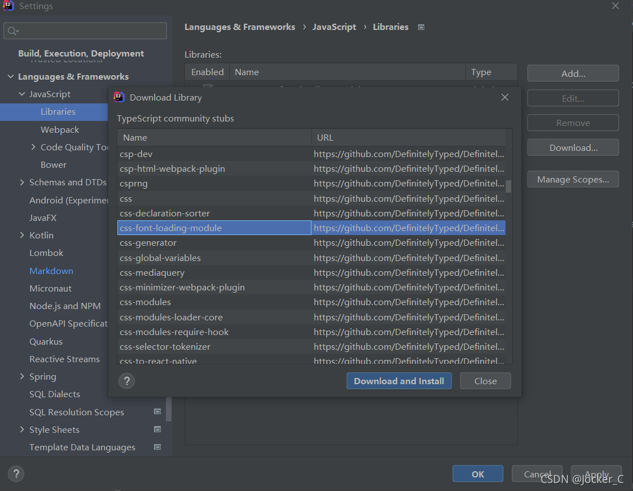633x491 pixels.
Task: Click the Type column header in Libraries table
Action: pos(491,72)
